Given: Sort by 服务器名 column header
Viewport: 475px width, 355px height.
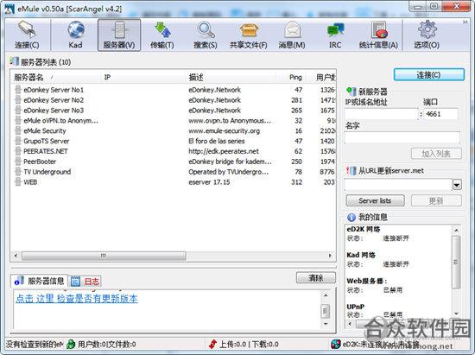Looking at the screenshot, I should 56,78.
